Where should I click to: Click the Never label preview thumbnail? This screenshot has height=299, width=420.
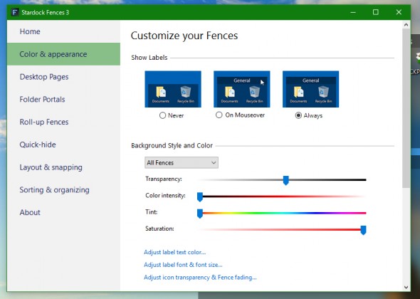click(x=173, y=89)
